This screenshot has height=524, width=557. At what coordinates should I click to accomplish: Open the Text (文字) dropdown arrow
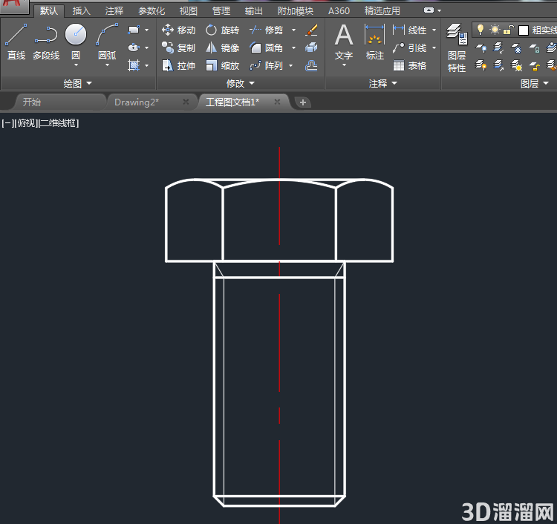pyautogui.click(x=344, y=65)
